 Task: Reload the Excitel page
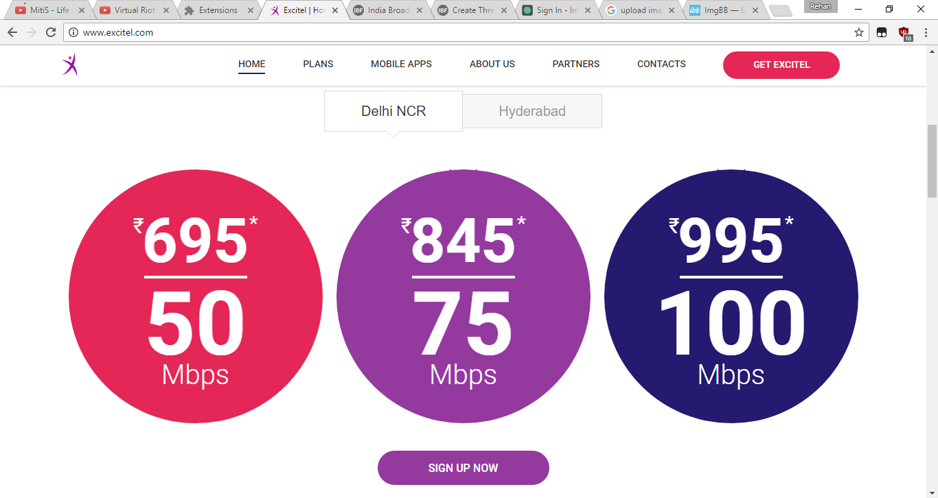[51, 32]
